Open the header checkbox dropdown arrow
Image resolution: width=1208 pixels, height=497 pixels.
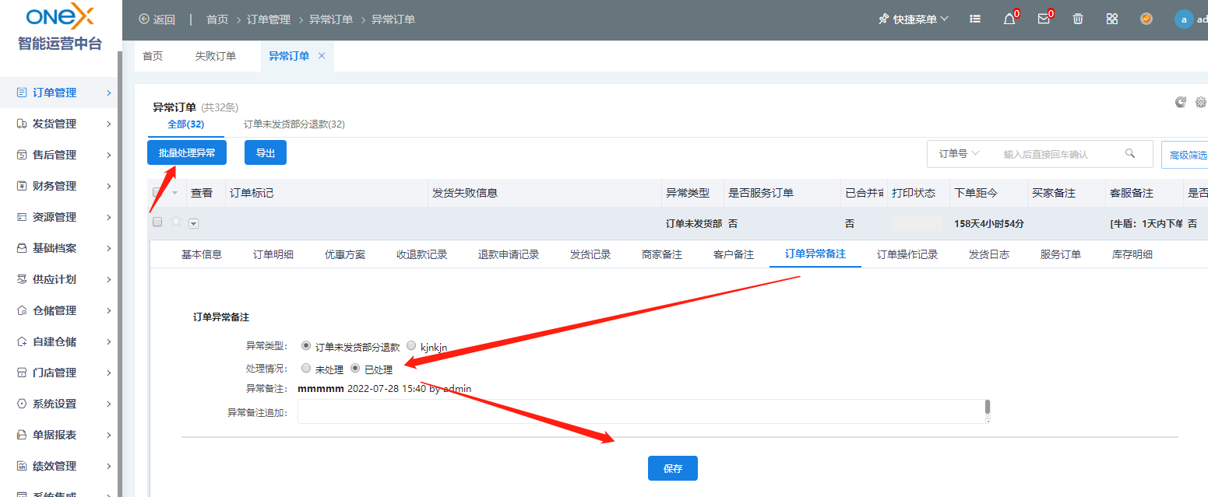[x=174, y=193]
